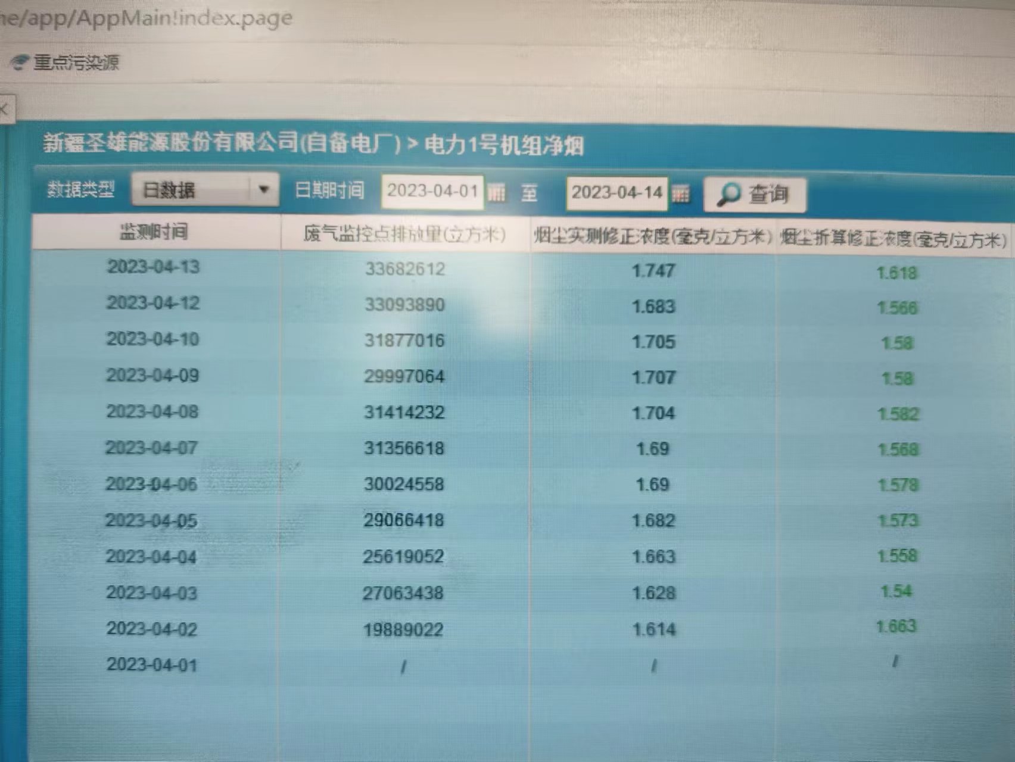Select the 2023-04-01 date cell
This screenshot has height=762, width=1015.
[152, 665]
